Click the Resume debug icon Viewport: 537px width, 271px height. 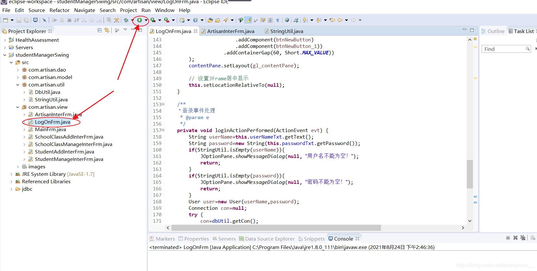point(54,20)
